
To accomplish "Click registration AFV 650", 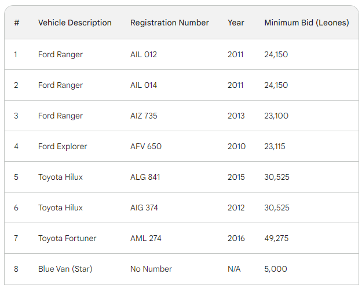I will [146, 146].
